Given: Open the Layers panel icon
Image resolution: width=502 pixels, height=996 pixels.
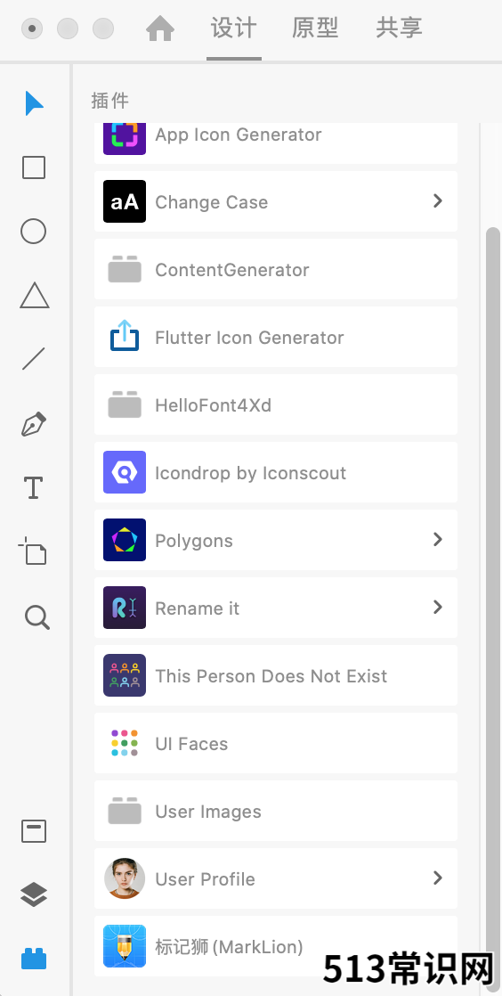Looking at the screenshot, I should pyautogui.click(x=34, y=894).
